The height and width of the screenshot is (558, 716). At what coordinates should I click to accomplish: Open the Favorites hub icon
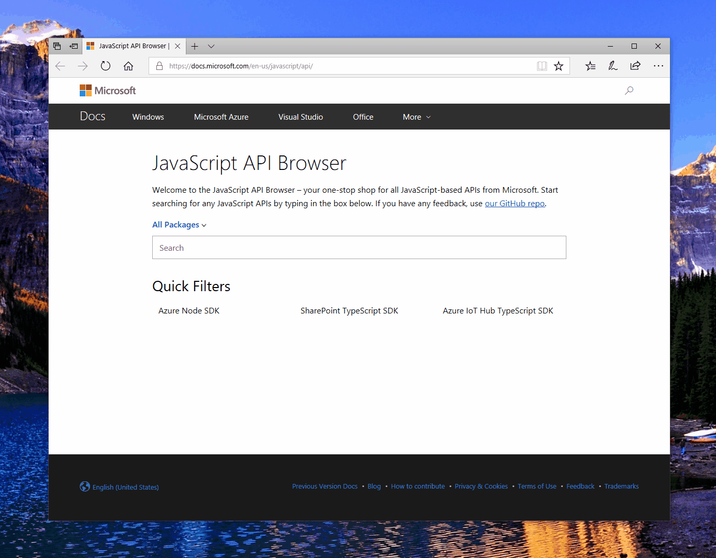[x=590, y=66]
